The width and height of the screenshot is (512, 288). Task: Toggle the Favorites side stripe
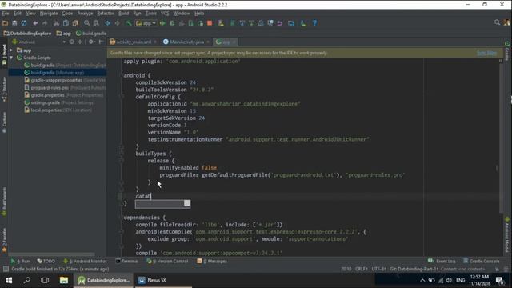coord(4,240)
